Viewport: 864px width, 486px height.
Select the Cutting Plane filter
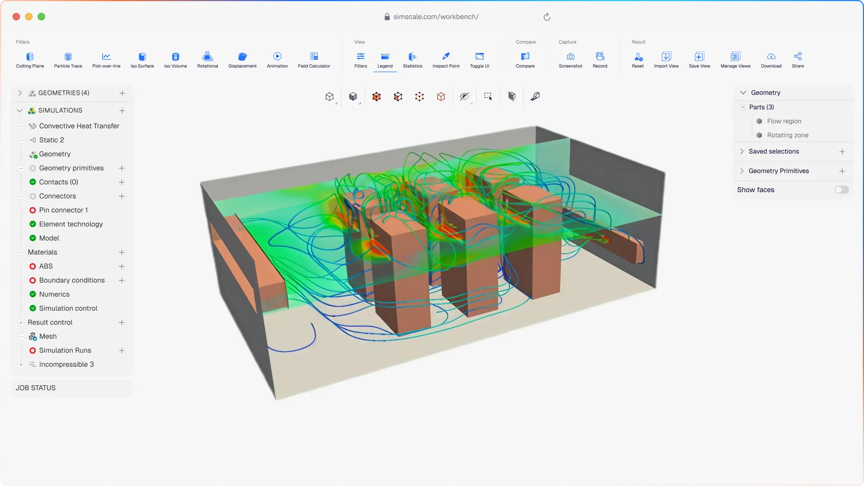pyautogui.click(x=30, y=60)
